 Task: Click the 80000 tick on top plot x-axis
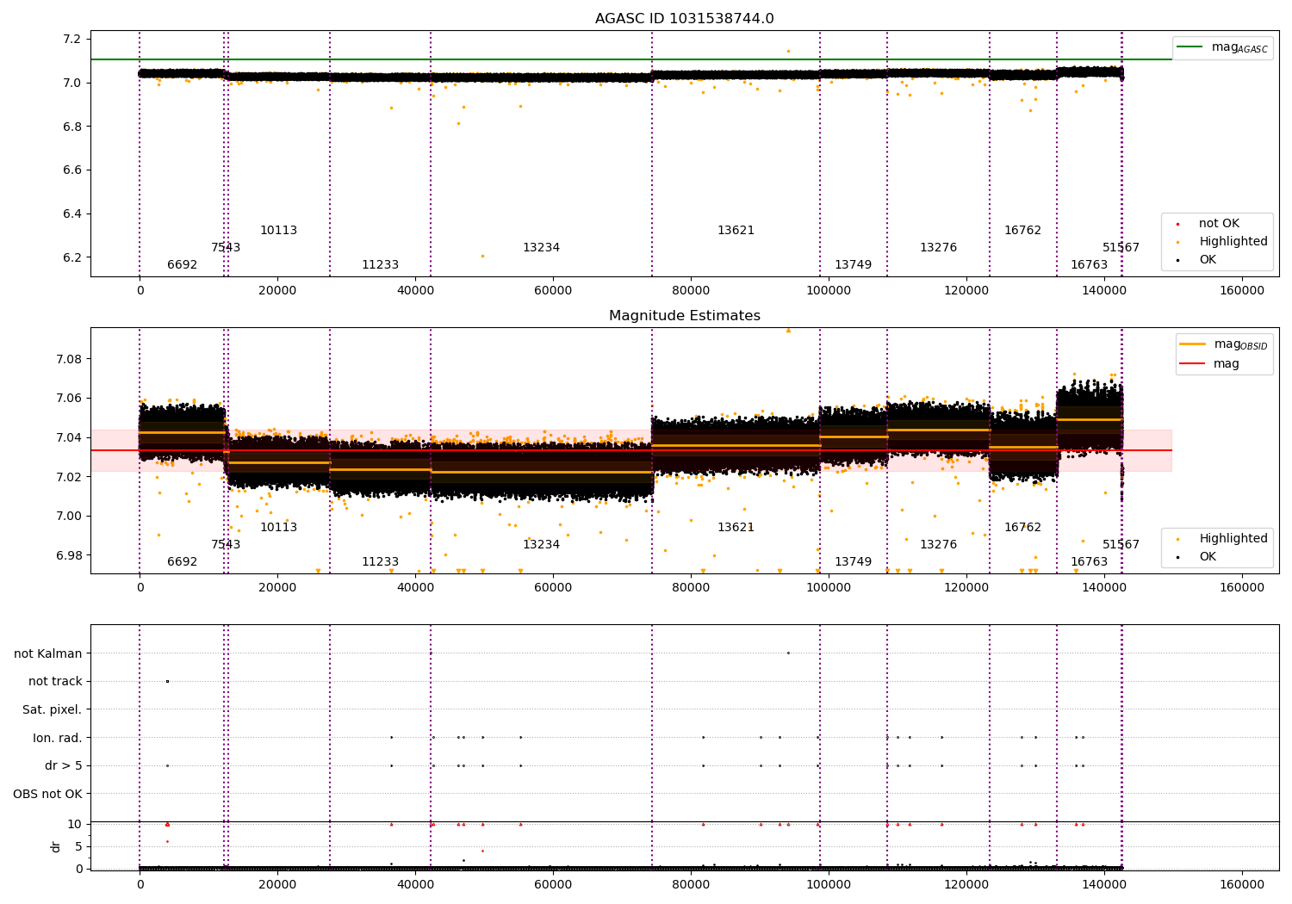691,291
